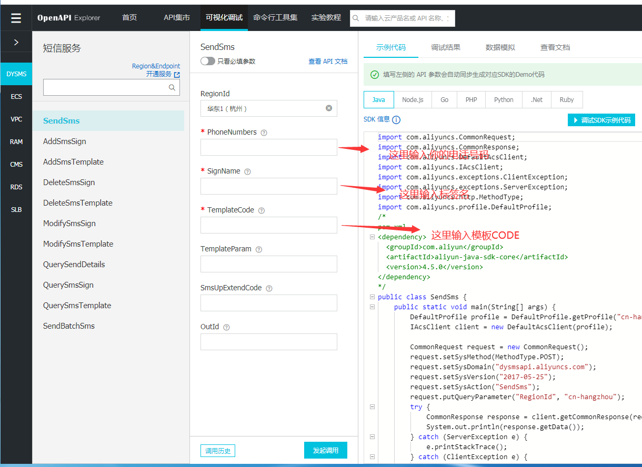Image resolution: width=642 pixels, height=467 pixels.
Task: Collapse the dependency block in code
Action: coord(372,237)
